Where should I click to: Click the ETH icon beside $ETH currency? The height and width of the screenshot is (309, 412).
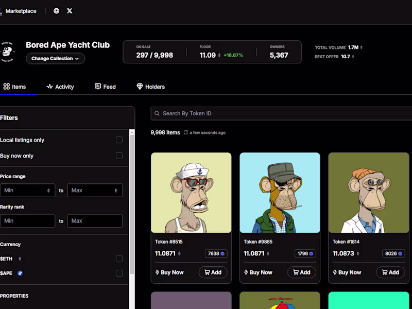pos(20,259)
